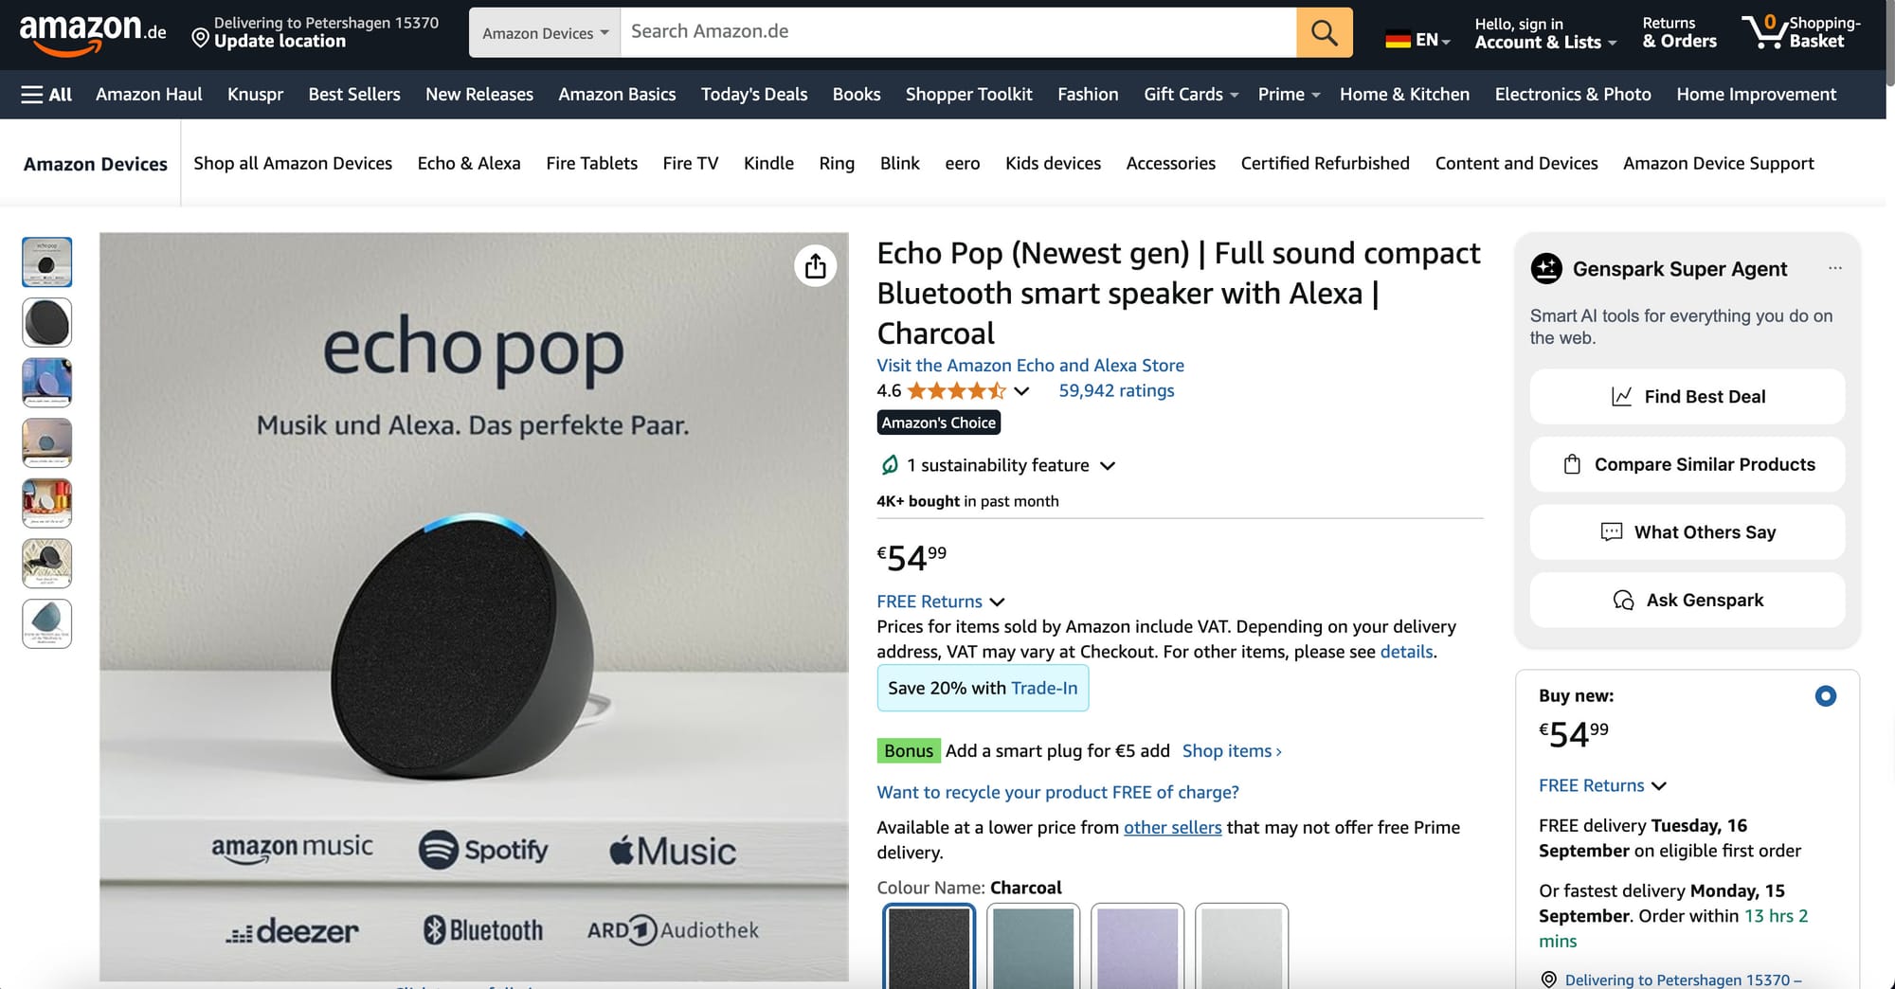
Task: Click the other sellers link
Action: pyautogui.click(x=1172, y=827)
